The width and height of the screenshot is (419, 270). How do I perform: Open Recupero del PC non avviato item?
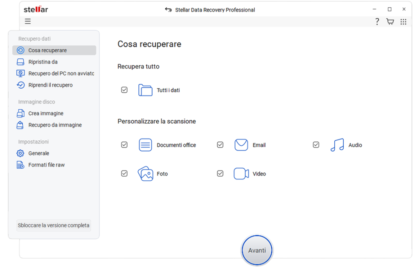[x=54, y=73]
